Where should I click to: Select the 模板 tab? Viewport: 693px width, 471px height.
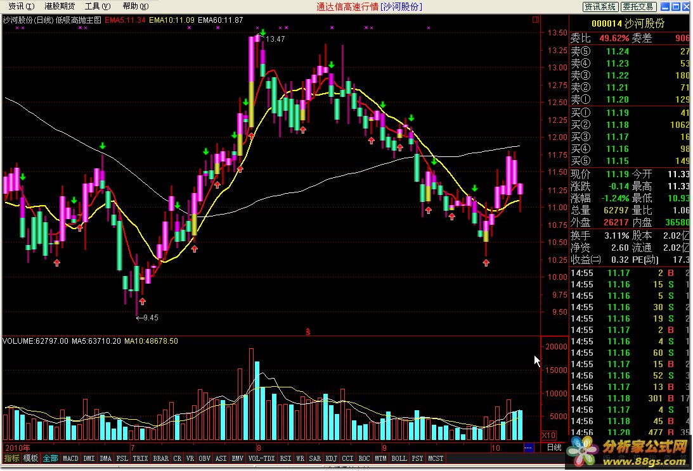pos(30,458)
